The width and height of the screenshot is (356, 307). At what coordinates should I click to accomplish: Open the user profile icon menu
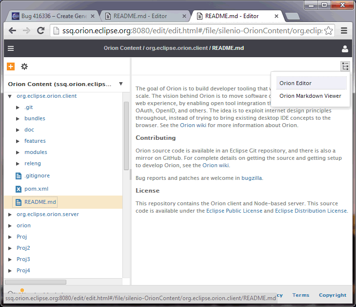(345, 48)
